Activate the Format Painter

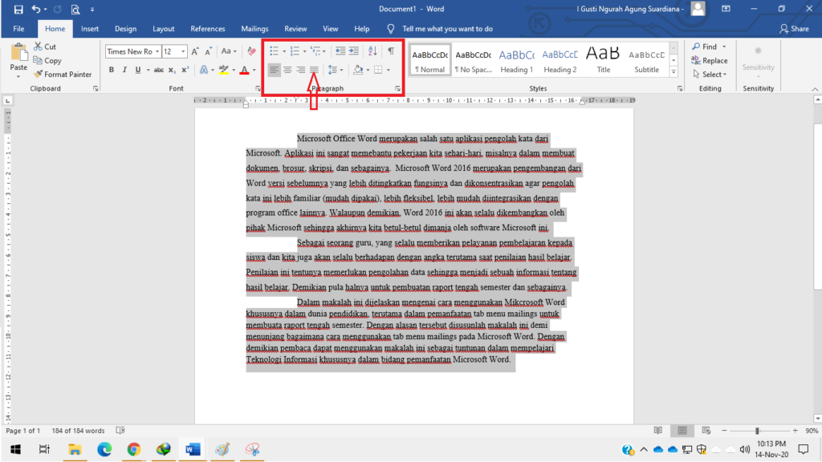(x=63, y=75)
